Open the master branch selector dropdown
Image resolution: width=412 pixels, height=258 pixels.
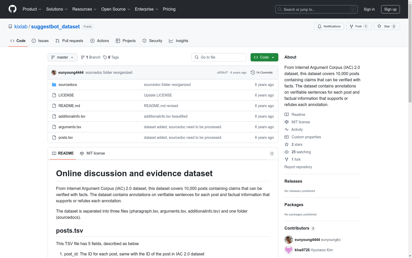[x=63, y=57]
